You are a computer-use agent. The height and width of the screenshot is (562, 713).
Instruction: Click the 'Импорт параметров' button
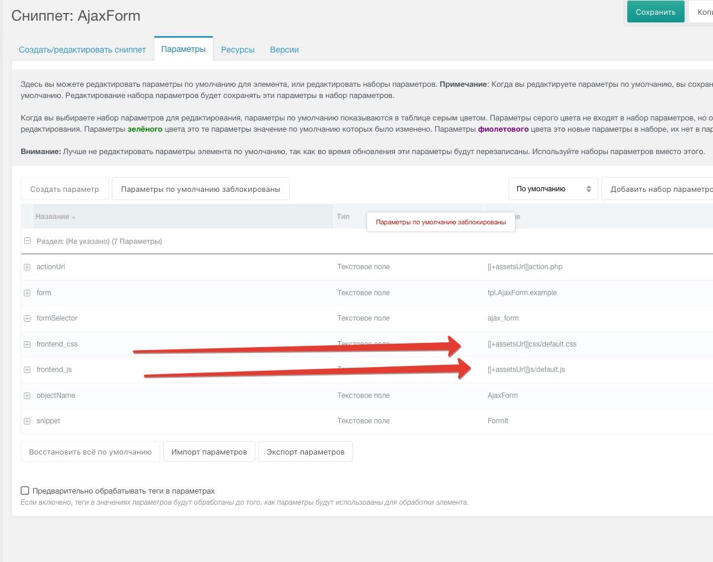[209, 452]
